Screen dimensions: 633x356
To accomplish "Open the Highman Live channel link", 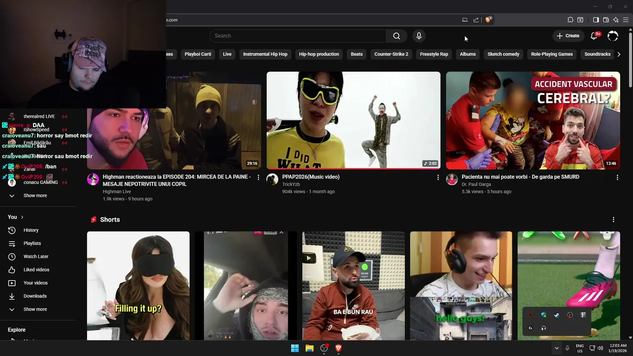I will pos(117,191).
